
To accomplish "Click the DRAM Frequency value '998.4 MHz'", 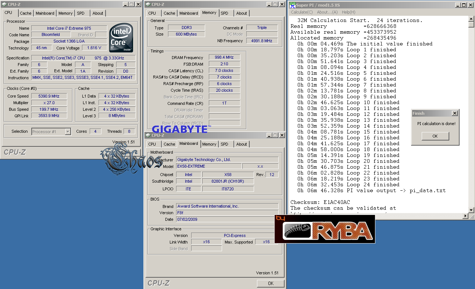I will click(x=224, y=57).
